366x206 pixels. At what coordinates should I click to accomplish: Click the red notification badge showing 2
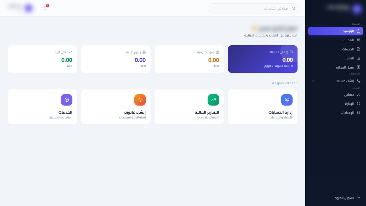tap(48, 5)
